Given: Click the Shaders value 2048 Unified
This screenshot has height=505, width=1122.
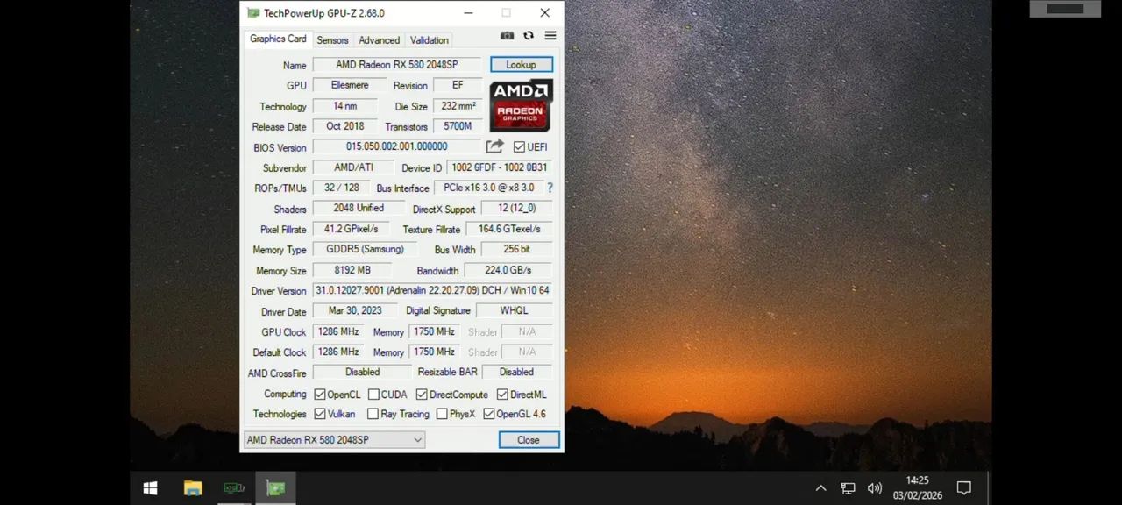Looking at the screenshot, I should (x=359, y=208).
